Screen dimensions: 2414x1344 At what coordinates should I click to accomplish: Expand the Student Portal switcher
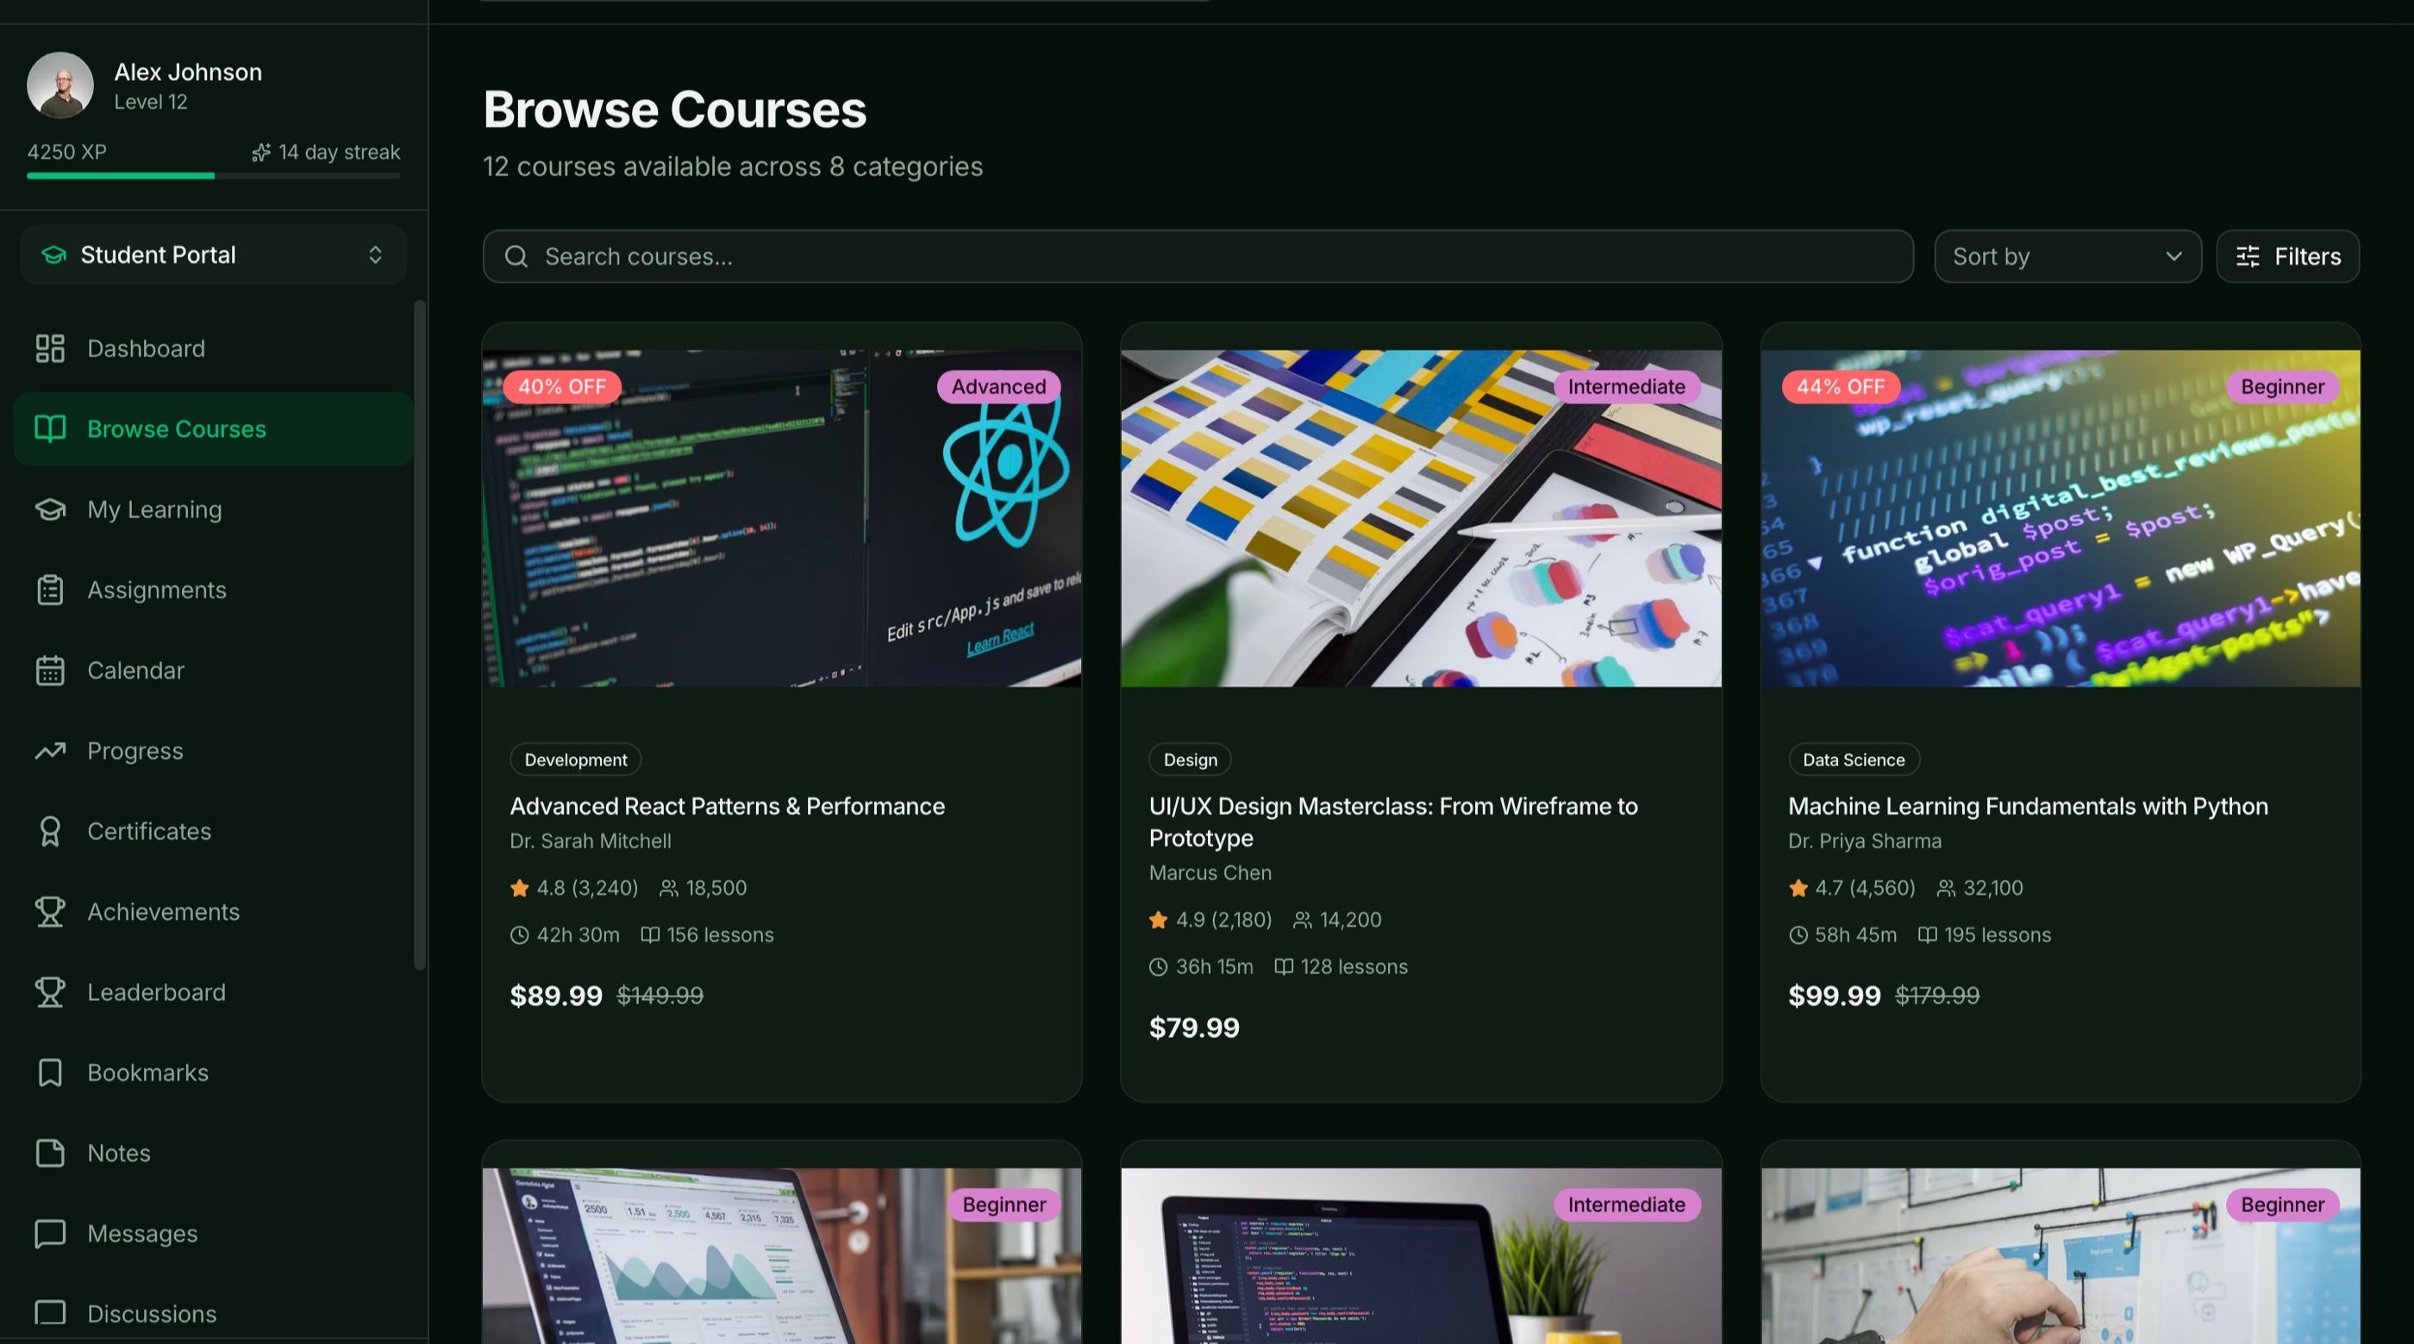click(214, 255)
